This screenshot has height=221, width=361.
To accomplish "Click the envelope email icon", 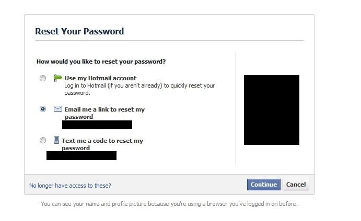I will tap(57, 109).
